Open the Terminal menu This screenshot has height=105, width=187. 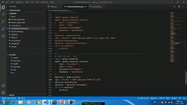pos(44,2)
